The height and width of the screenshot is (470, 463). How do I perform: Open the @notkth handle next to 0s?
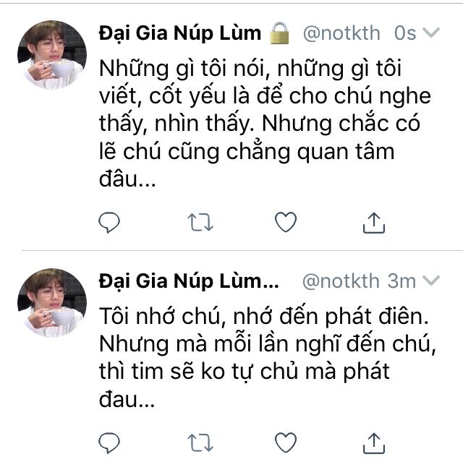pos(341,33)
